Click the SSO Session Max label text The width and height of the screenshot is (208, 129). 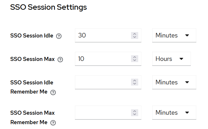pyautogui.click(x=32, y=59)
